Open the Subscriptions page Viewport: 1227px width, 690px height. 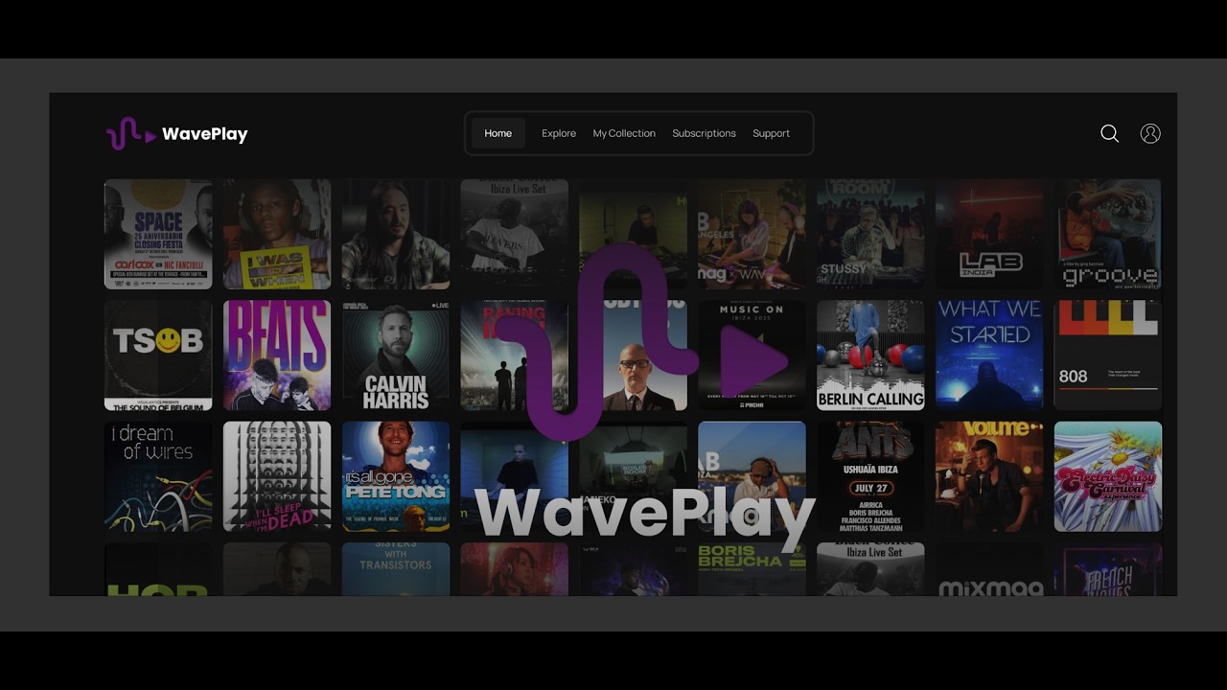click(x=704, y=133)
